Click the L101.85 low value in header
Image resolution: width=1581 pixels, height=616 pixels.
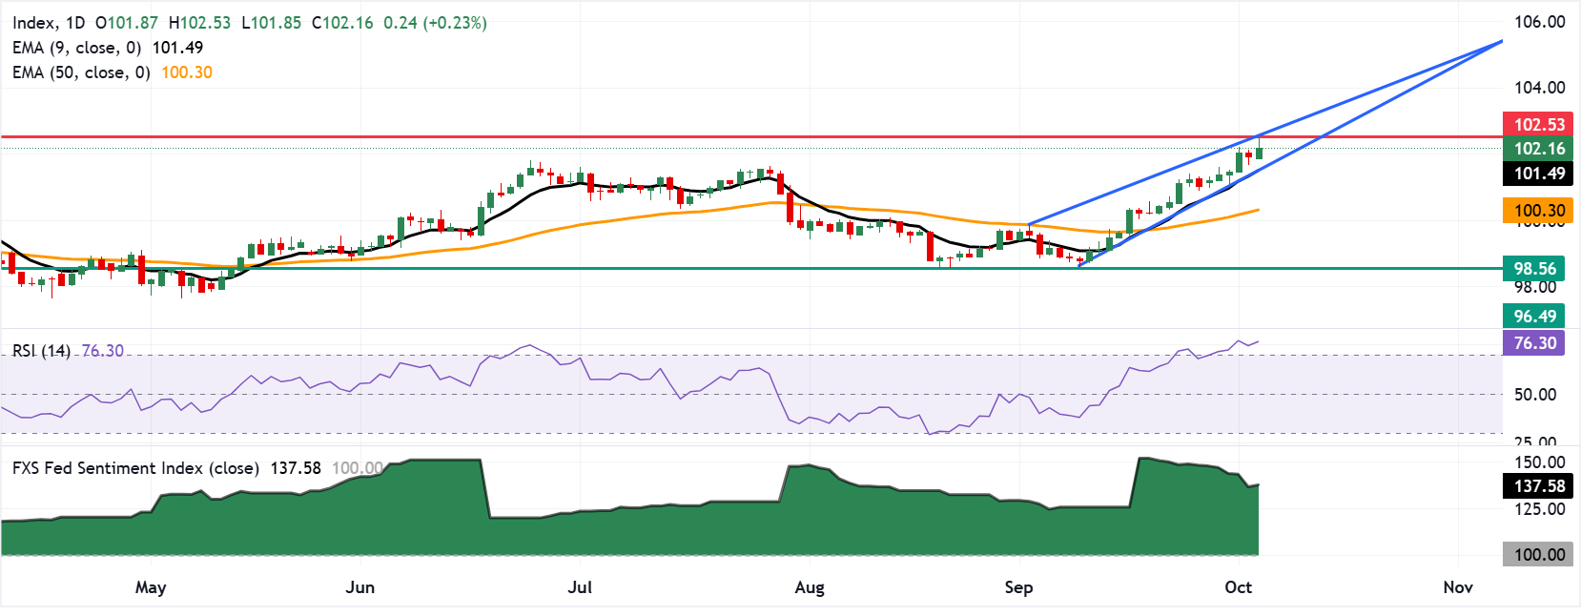click(272, 22)
